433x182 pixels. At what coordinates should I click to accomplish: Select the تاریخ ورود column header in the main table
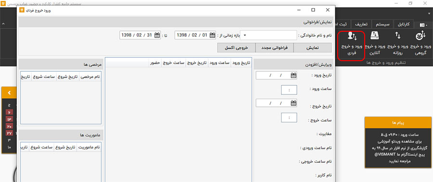(x=241, y=63)
